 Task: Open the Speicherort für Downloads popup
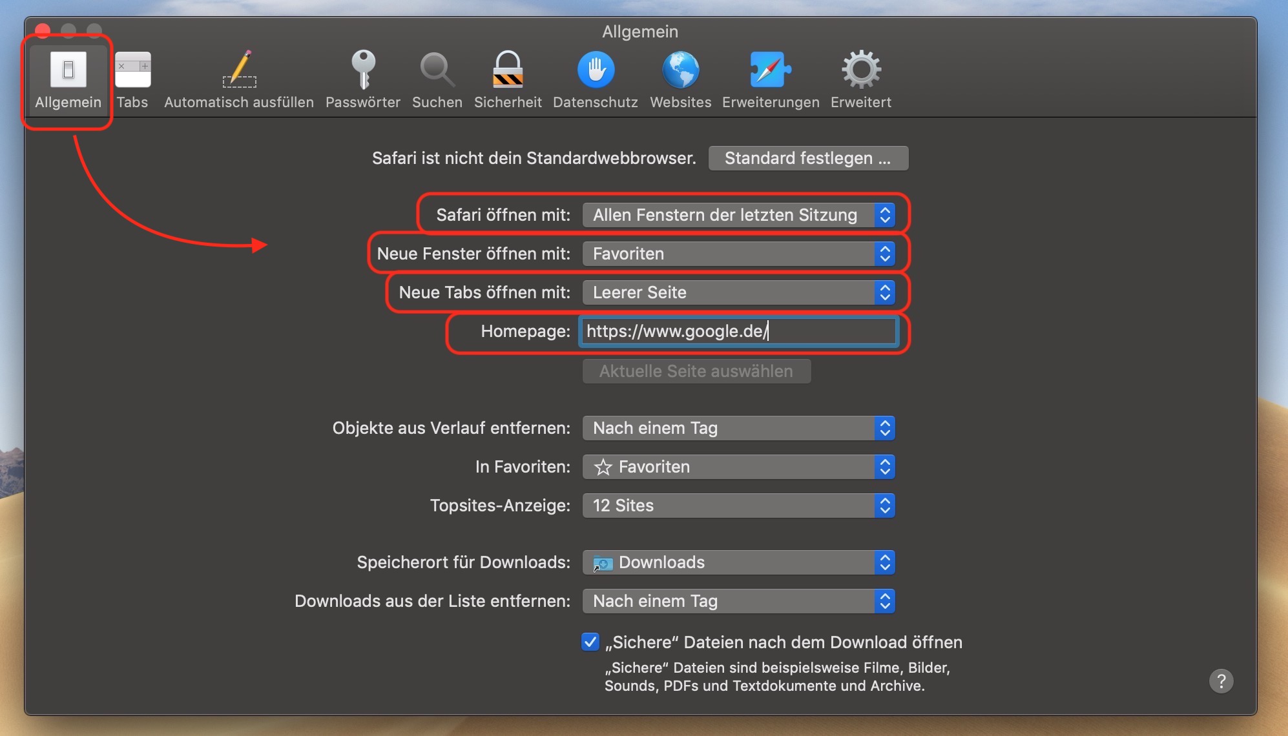[x=738, y=562]
